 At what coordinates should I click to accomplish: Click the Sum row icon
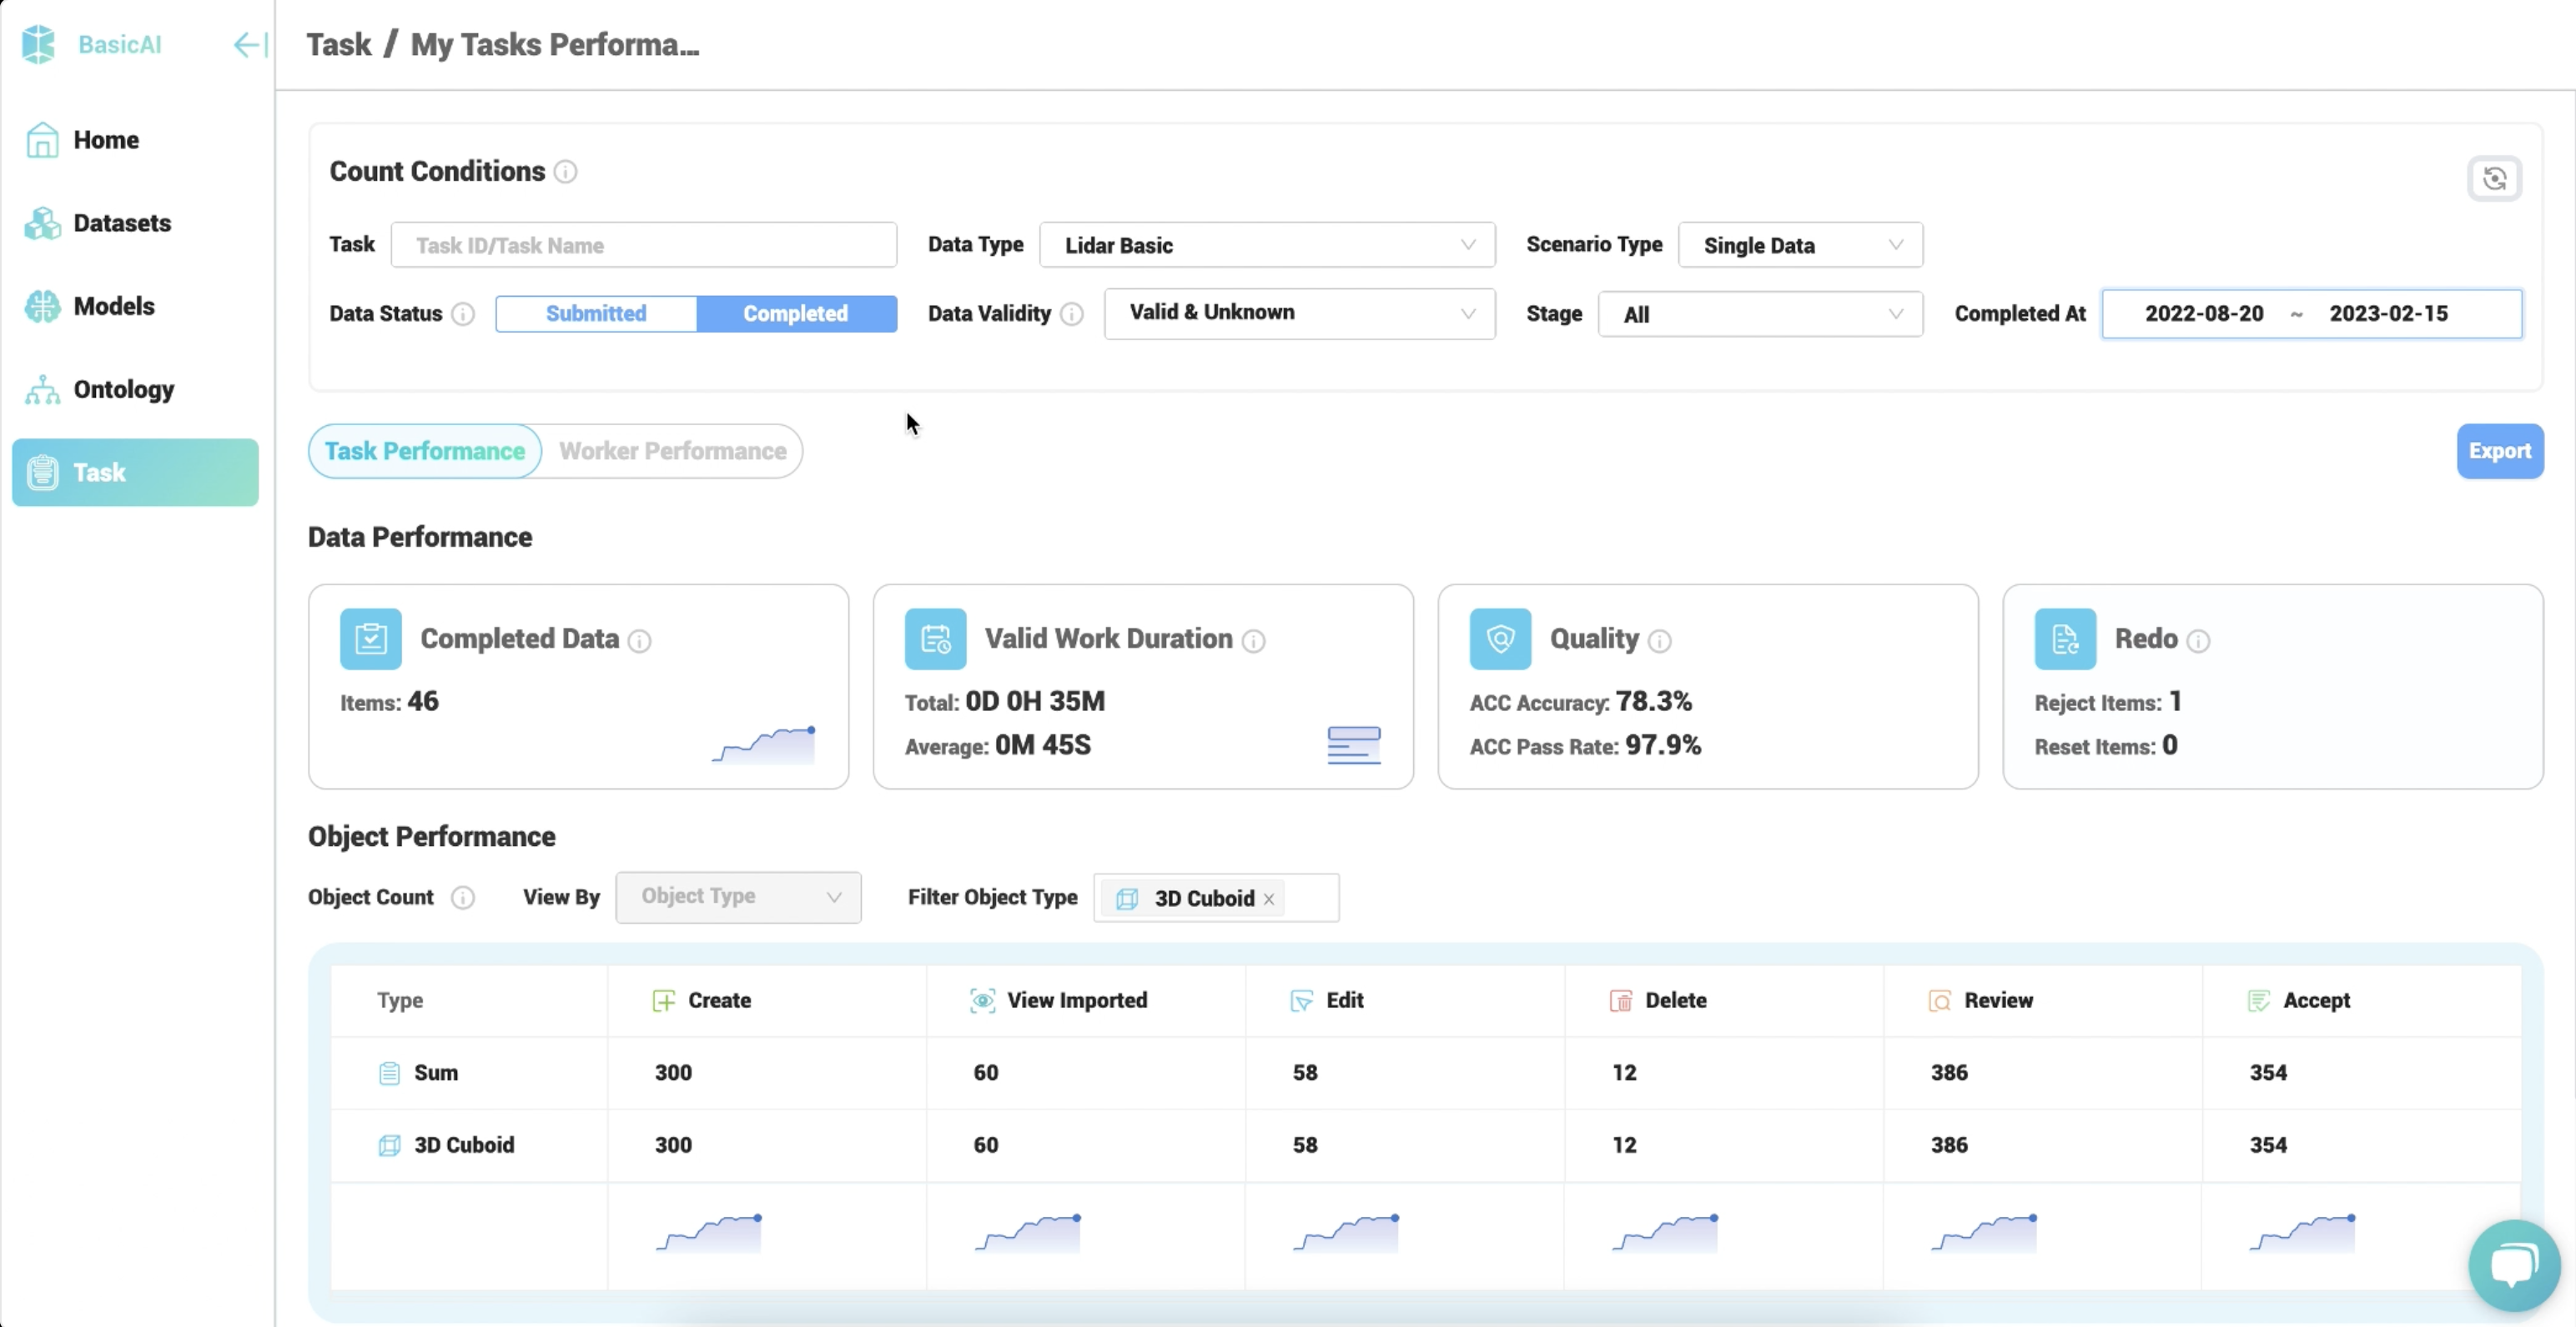(389, 1074)
